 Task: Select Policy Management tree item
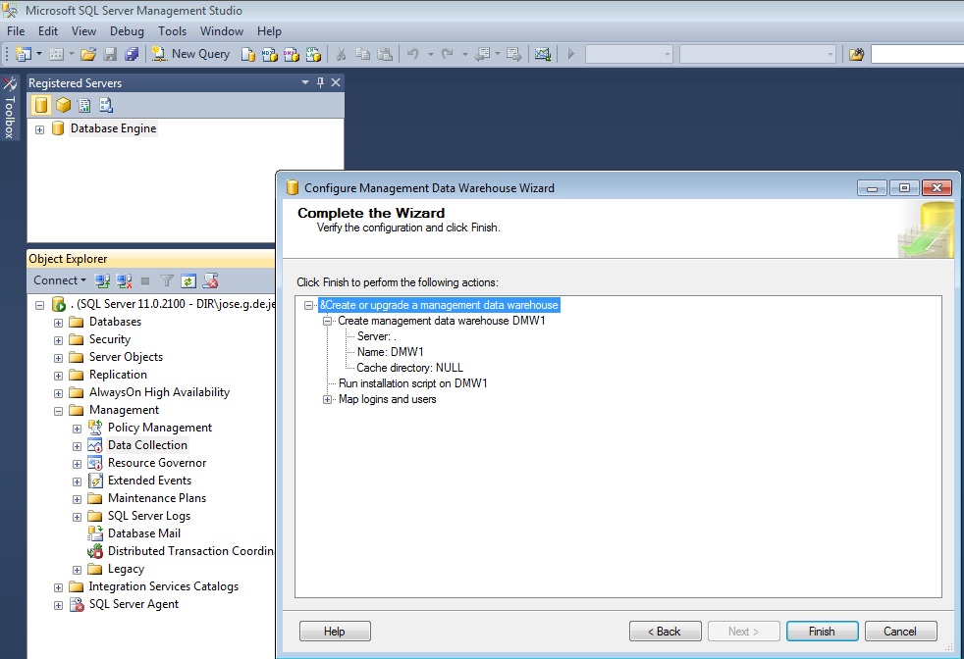(160, 428)
